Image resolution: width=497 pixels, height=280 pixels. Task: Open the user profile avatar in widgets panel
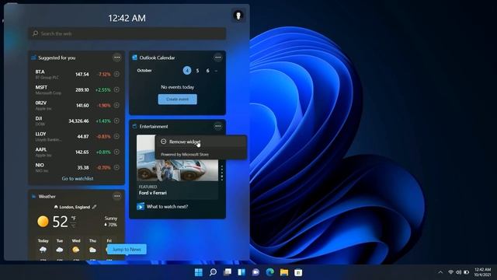238,16
